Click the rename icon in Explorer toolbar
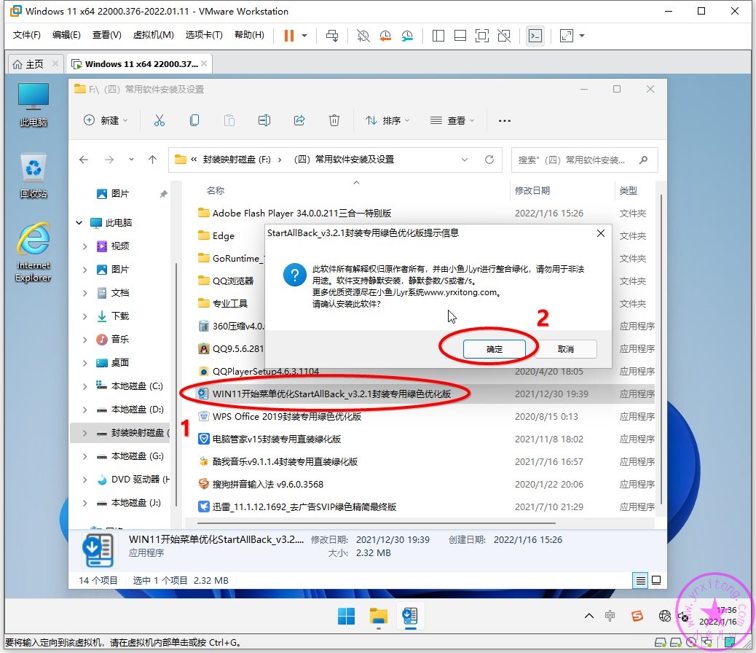The height and width of the screenshot is (653, 756). tap(264, 120)
